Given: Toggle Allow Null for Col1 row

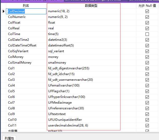Looking at the screenshot, I should [147, 68].
